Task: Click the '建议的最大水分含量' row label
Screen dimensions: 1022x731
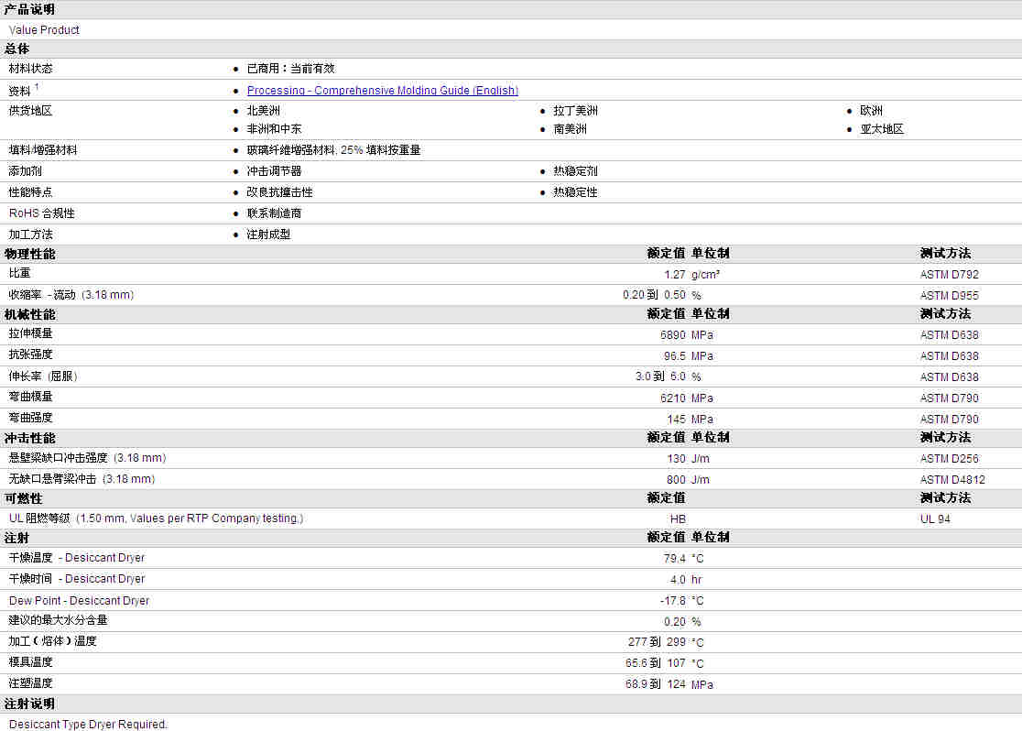Action: coord(58,620)
